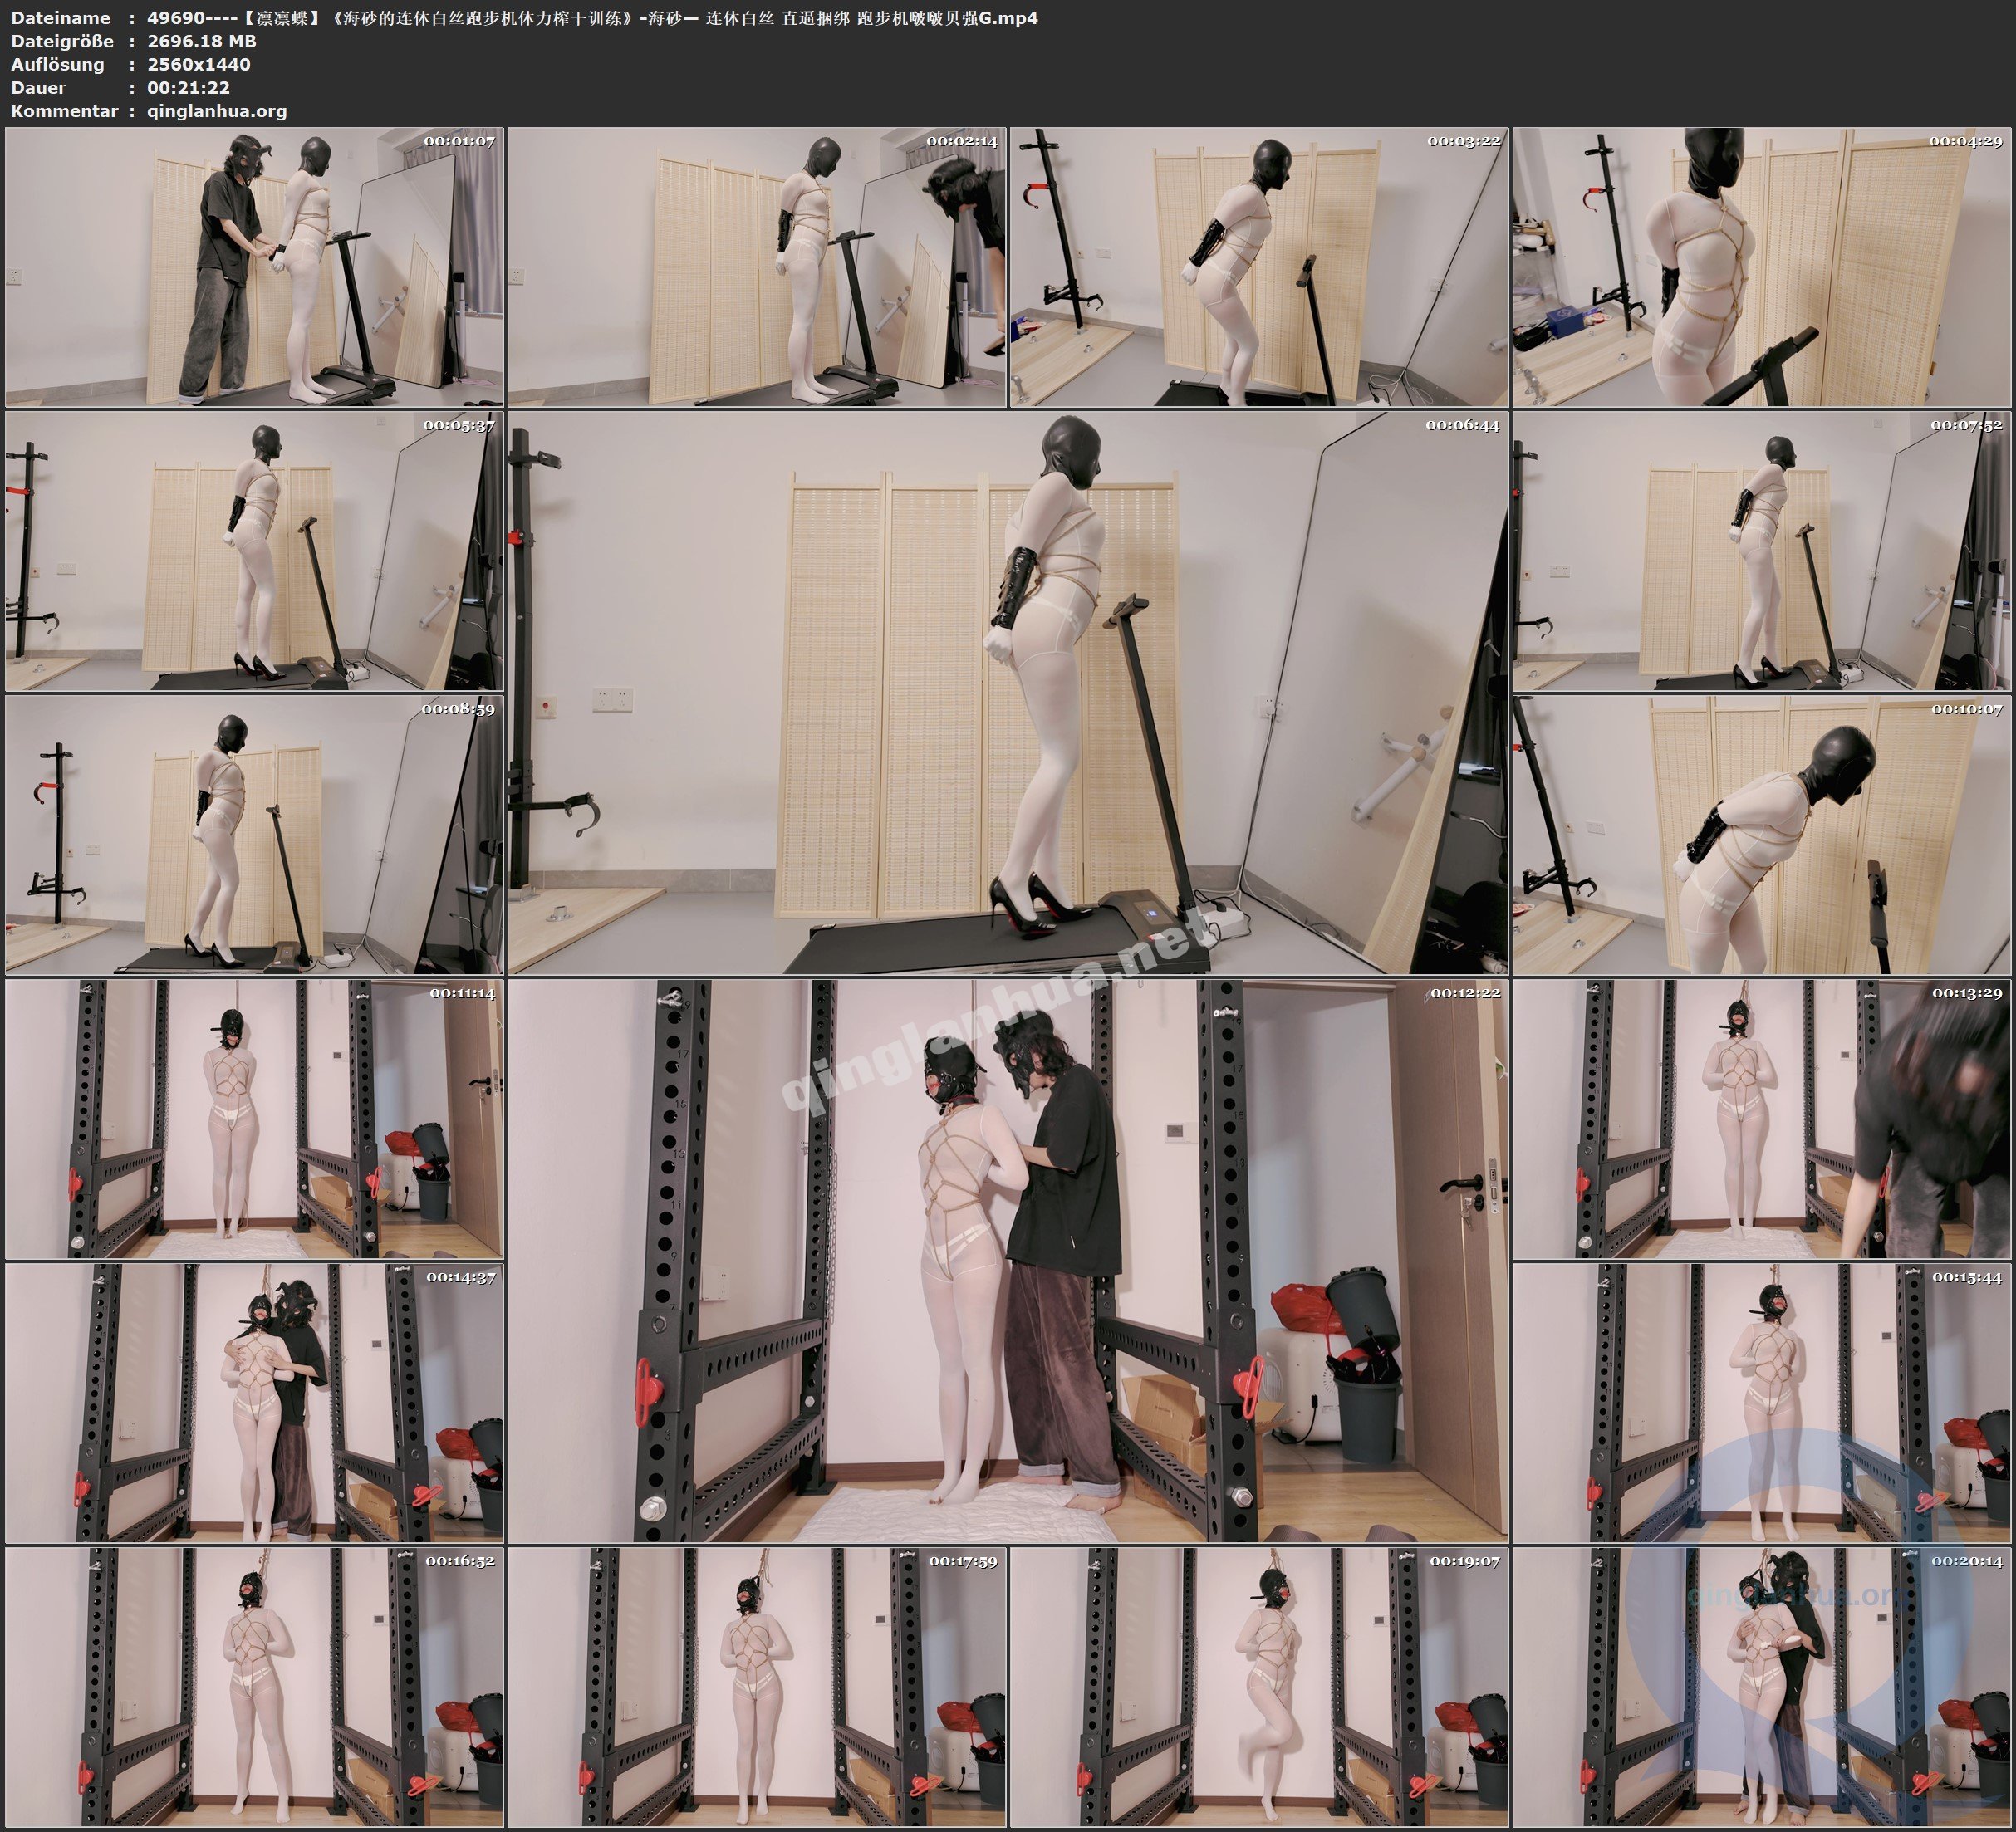
Task: Open the thumbnail marked 00:07:52
Action: (x=1761, y=551)
